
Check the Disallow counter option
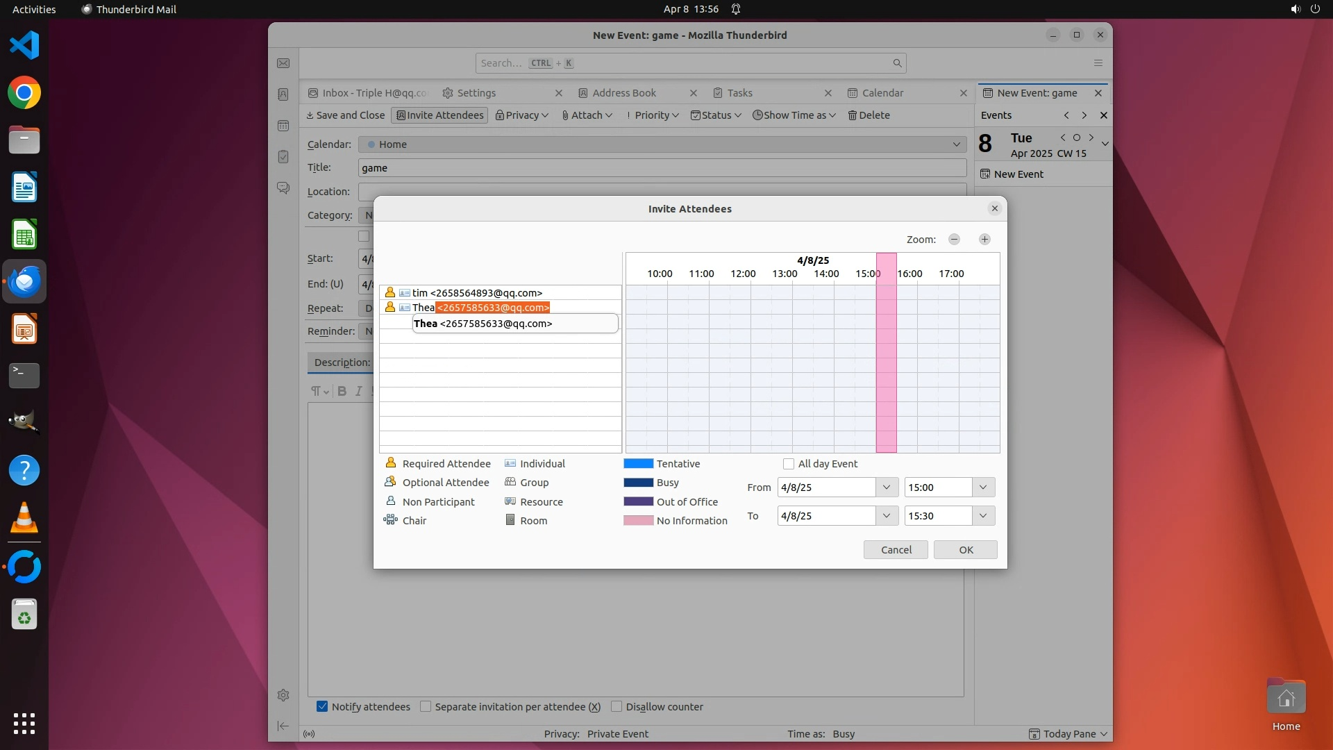click(617, 706)
